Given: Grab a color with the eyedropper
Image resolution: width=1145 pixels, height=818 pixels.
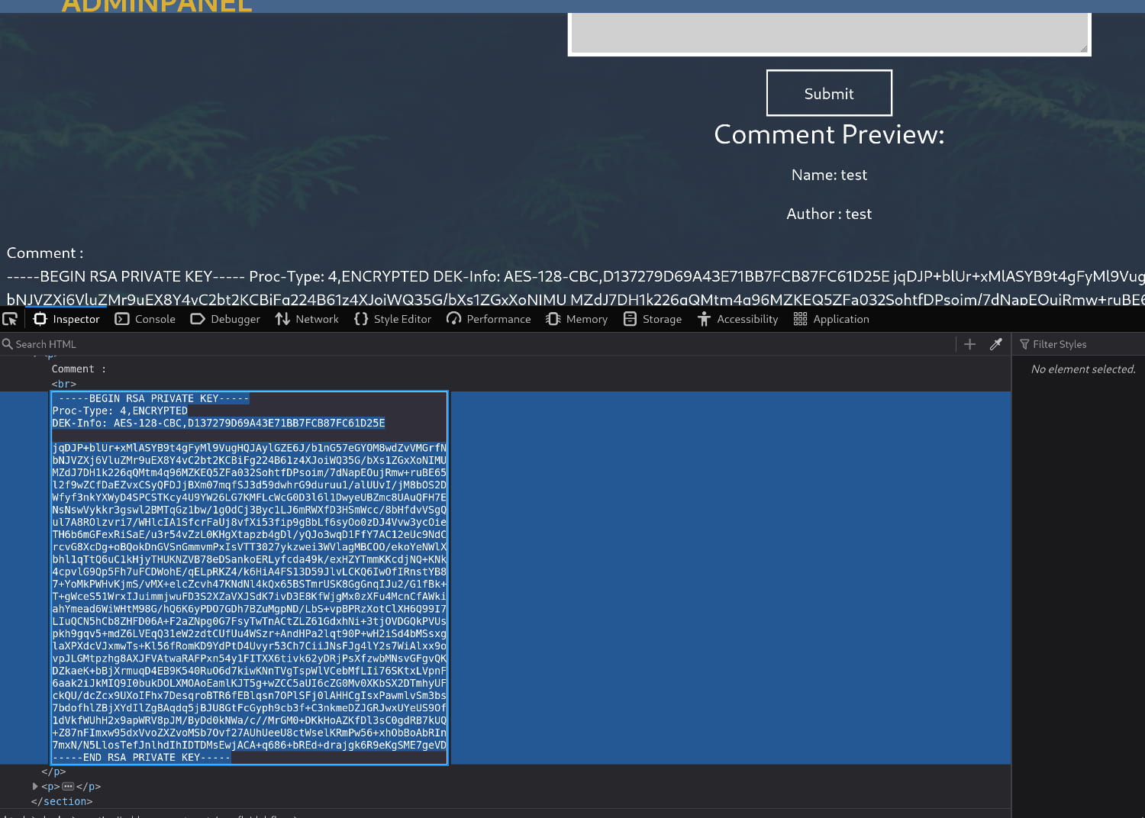Looking at the screenshot, I should [995, 344].
